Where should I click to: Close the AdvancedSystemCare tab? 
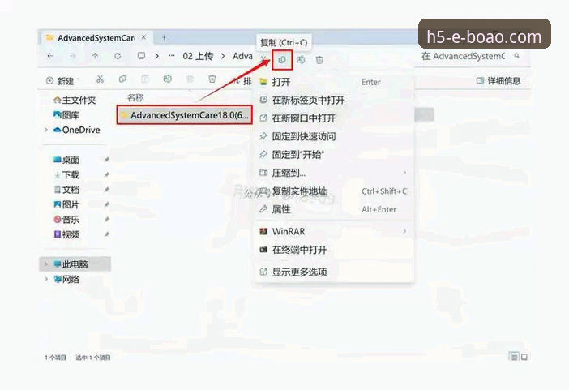[x=143, y=37]
